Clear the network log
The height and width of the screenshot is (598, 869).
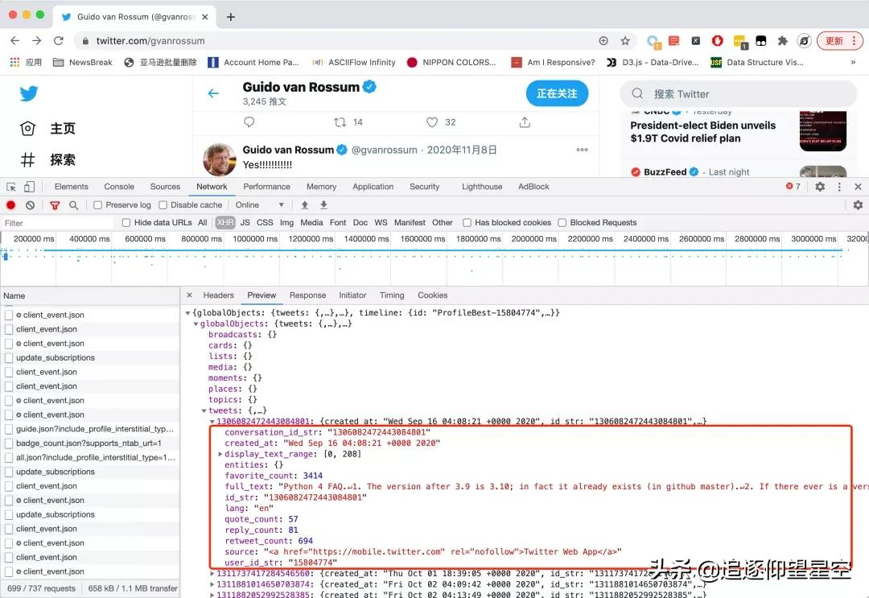pyautogui.click(x=31, y=205)
